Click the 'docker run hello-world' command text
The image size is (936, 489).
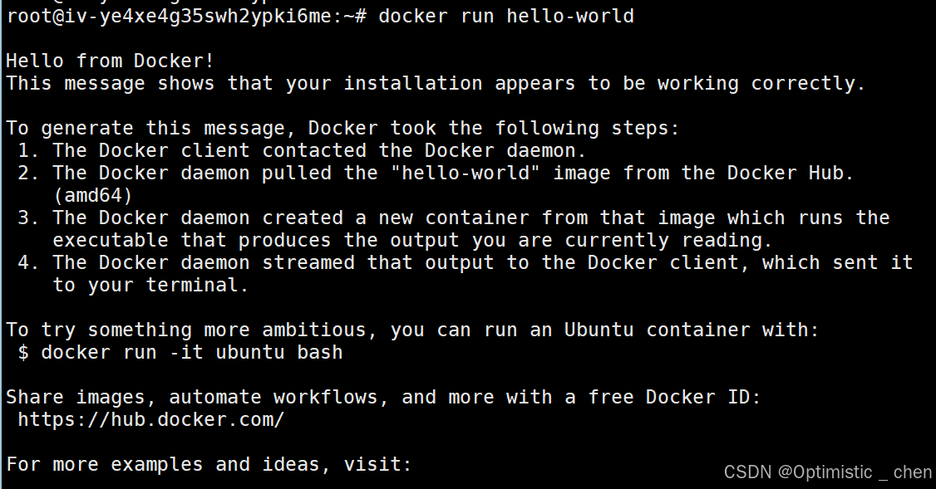[x=505, y=16]
